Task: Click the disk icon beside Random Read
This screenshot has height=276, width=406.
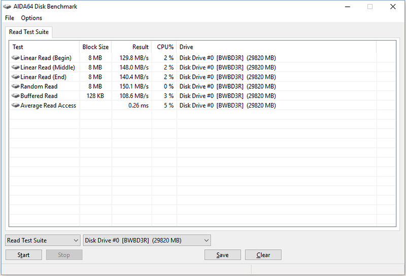Action: (16, 86)
